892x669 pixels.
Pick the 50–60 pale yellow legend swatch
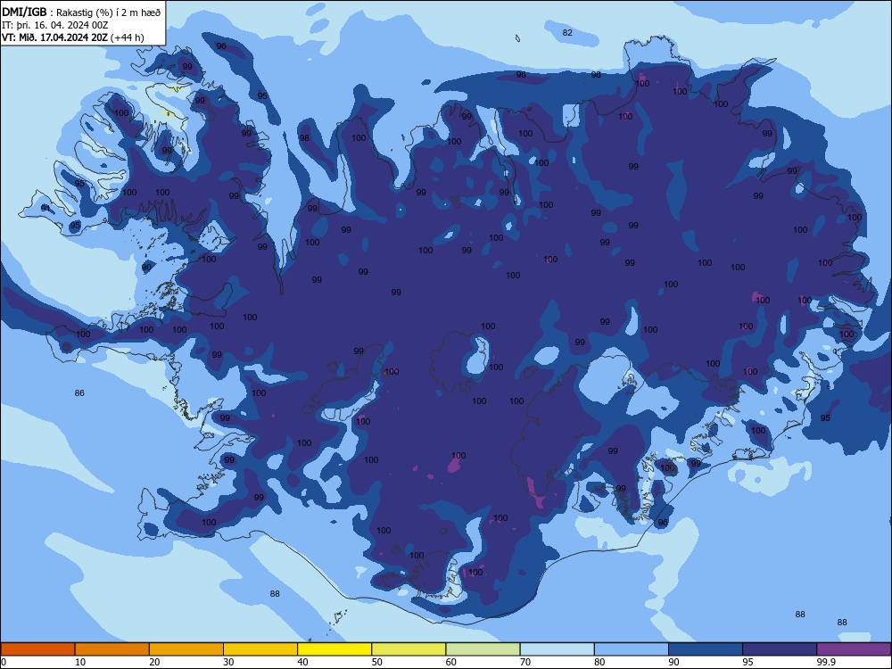pyautogui.click(x=409, y=649)
